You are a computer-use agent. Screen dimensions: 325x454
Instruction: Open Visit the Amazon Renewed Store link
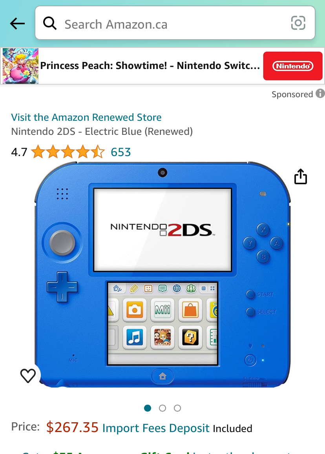click(x=86, y=117)
